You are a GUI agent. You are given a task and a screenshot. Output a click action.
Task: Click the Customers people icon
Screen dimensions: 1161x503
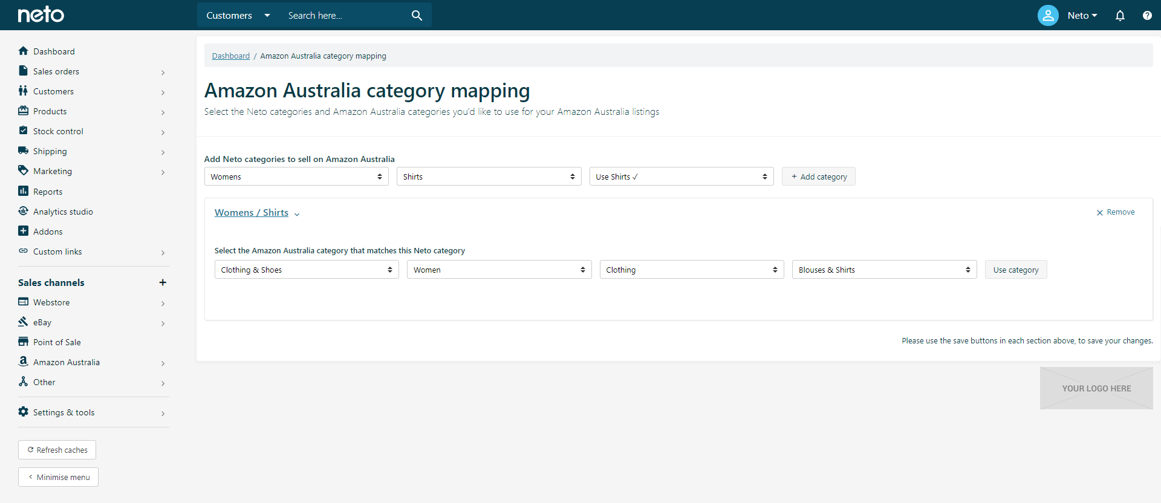[23, 91]
